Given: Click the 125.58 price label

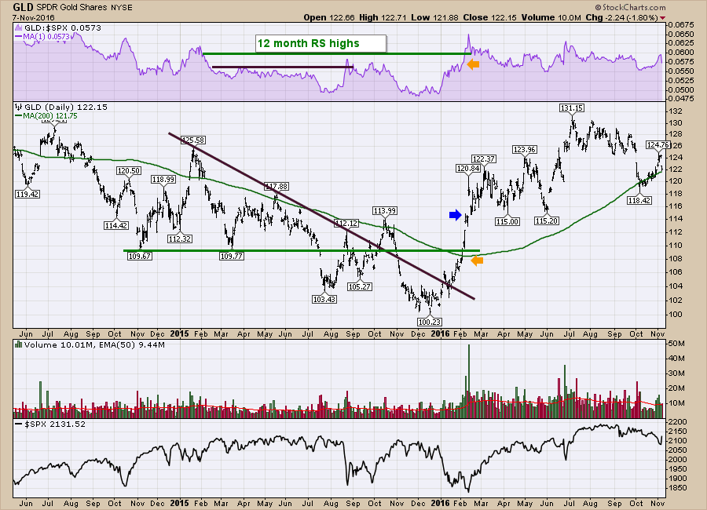Looking at the screenshot, I should (x=193, y=140).
